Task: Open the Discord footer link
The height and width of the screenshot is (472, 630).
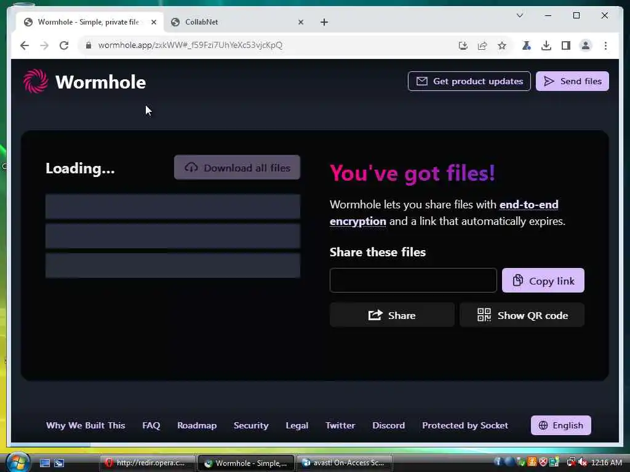Action: [x=389, y=425]
